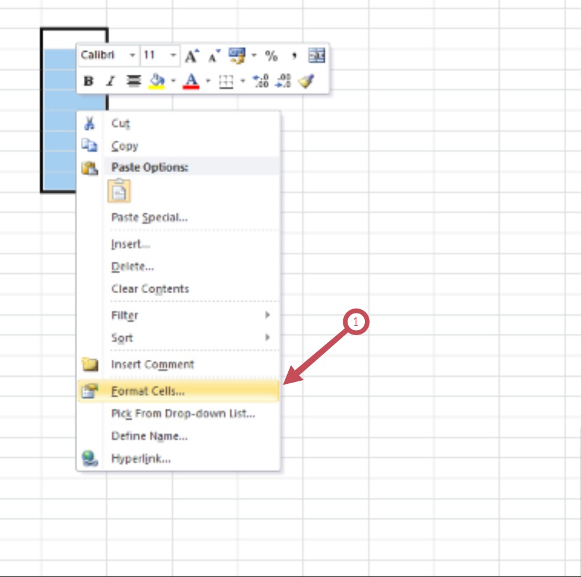Screen dimensions: 581x577
Task: Expand the borders dropdown arrow
Action: 243,81
